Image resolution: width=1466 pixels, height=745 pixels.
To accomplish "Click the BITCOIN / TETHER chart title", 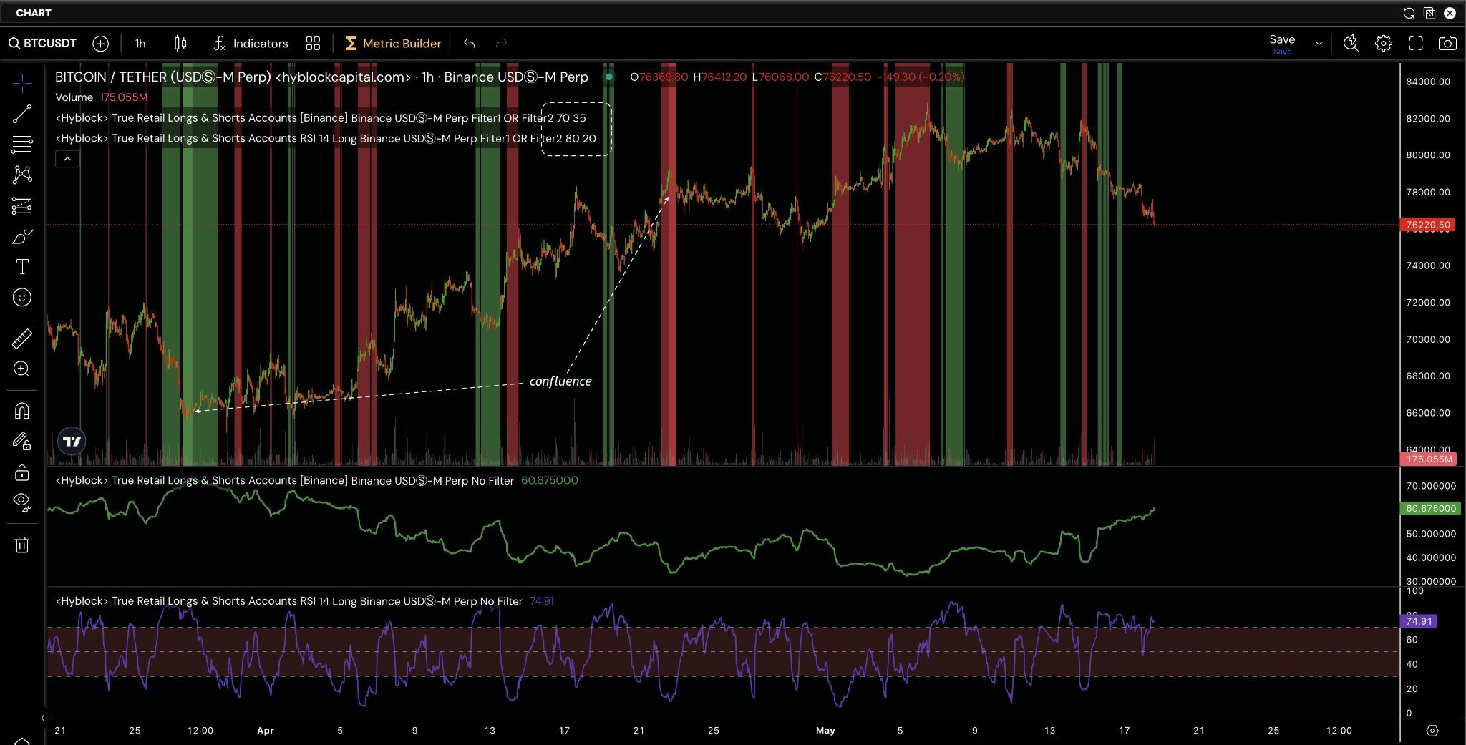I will tap(321, 77).
